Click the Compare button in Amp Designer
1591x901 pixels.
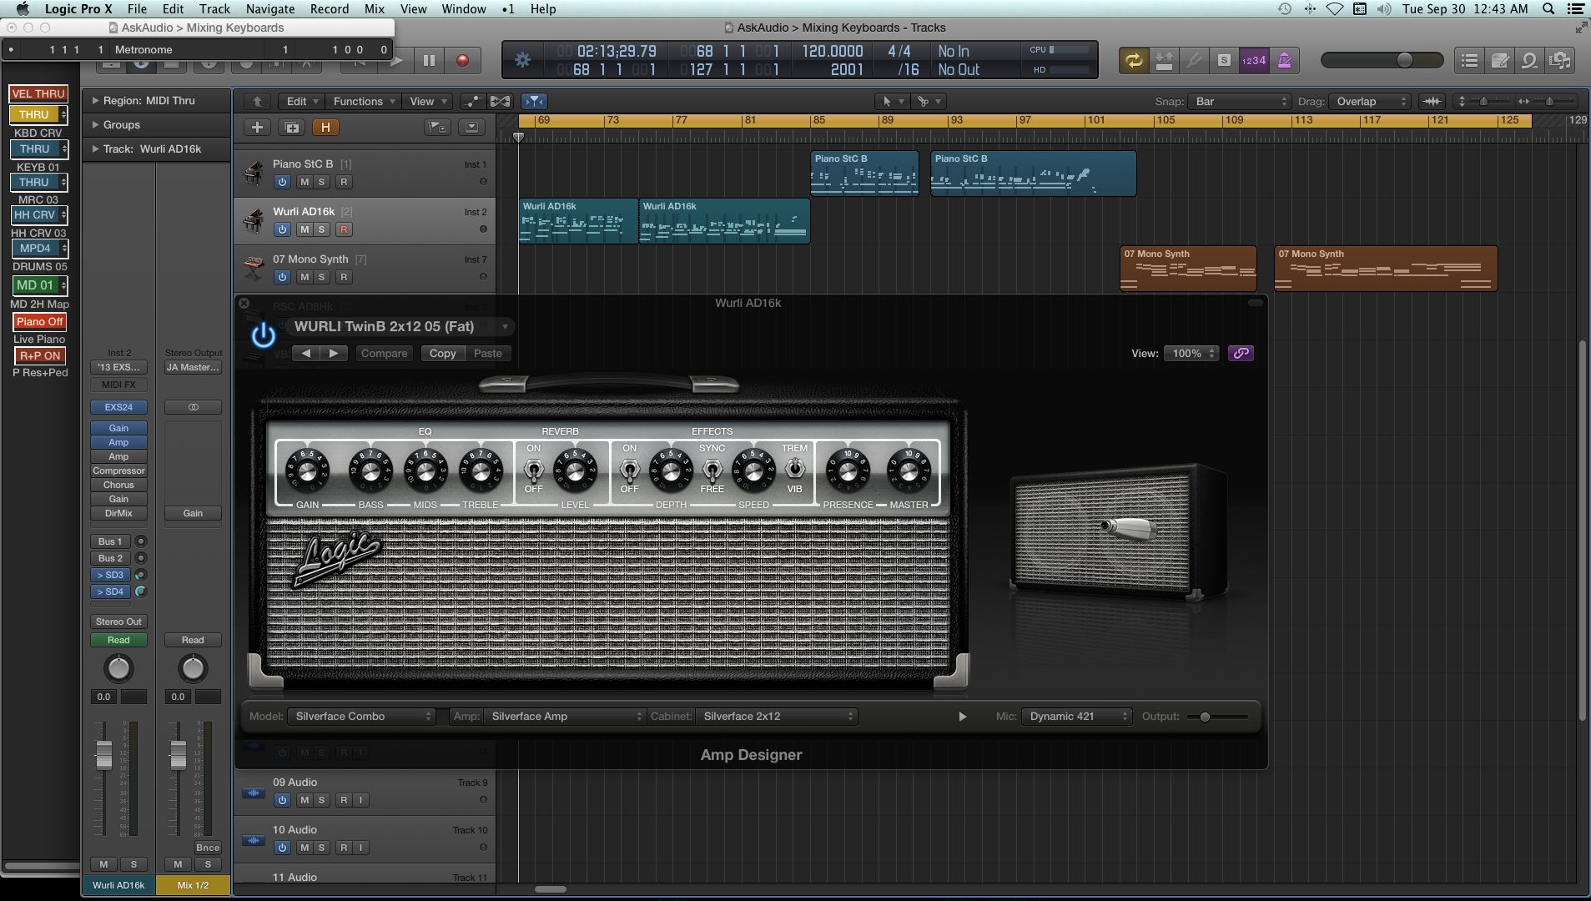click(x=384, y=353)
